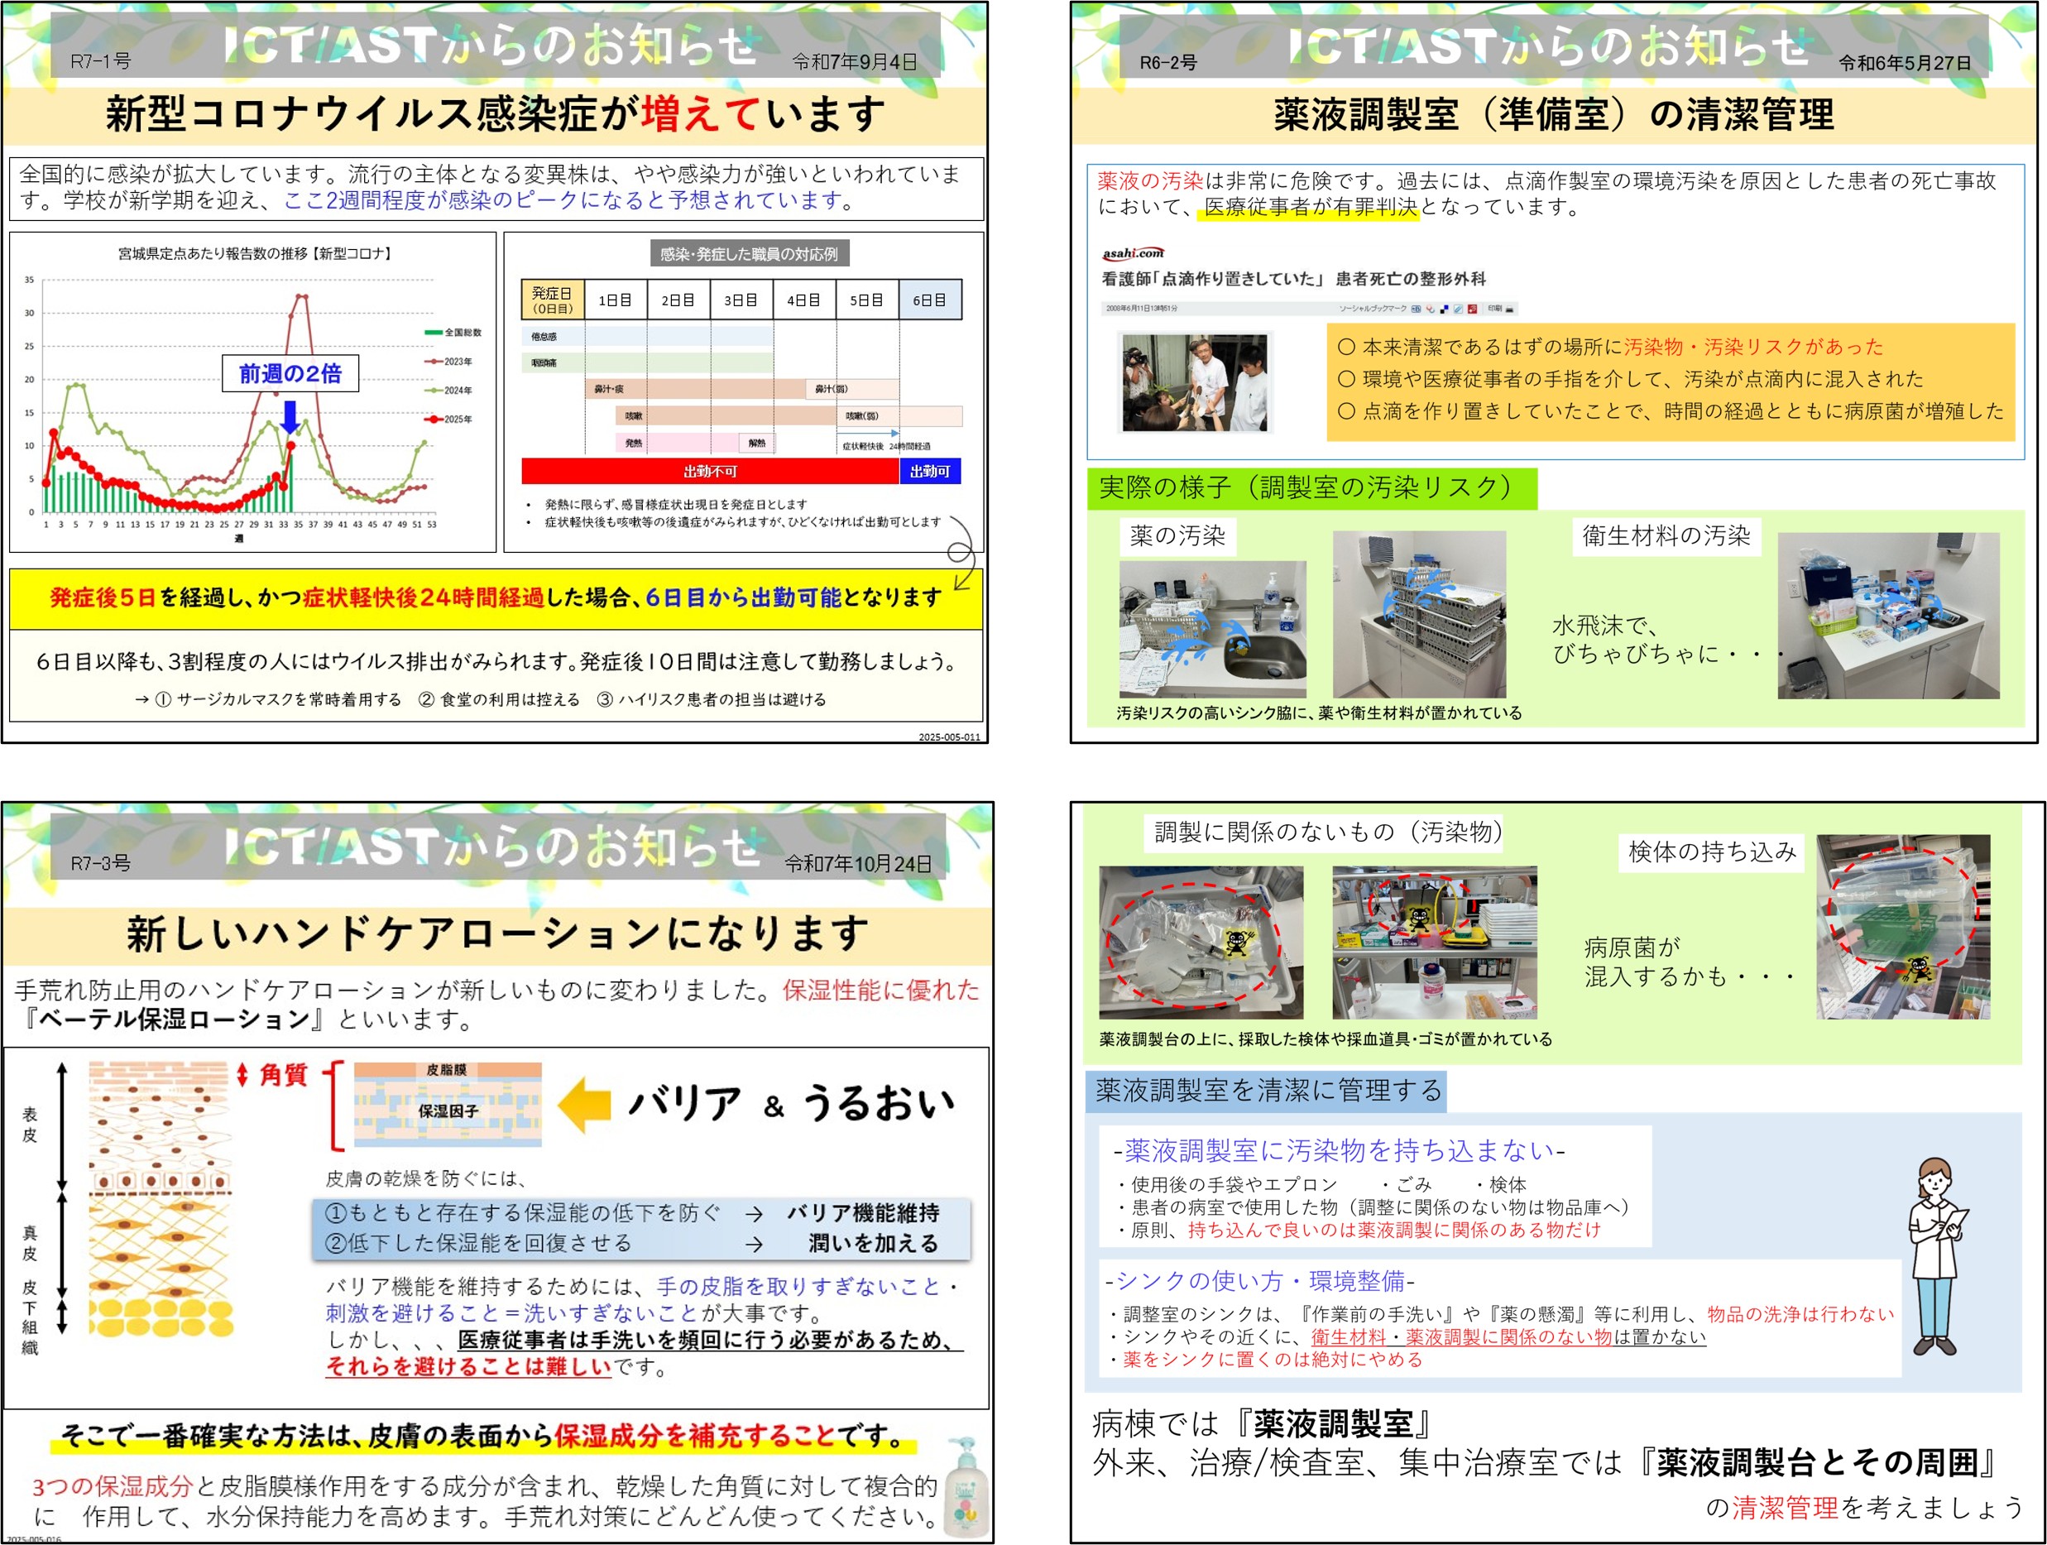Click the curly arrow below the staff schedule
This screenshot has height=1545, width=2047.
tap(961, 554)
